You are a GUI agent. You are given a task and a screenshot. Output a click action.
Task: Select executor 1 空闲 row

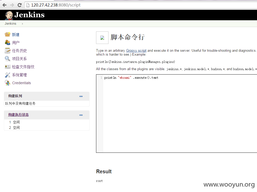tap(47, 122)
